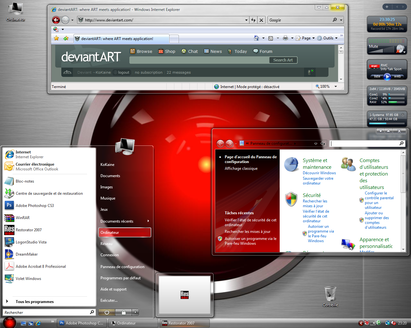Open Internet Explorer in Start menu
Viewport: 411px width, 328px height.
click(49, 154)
